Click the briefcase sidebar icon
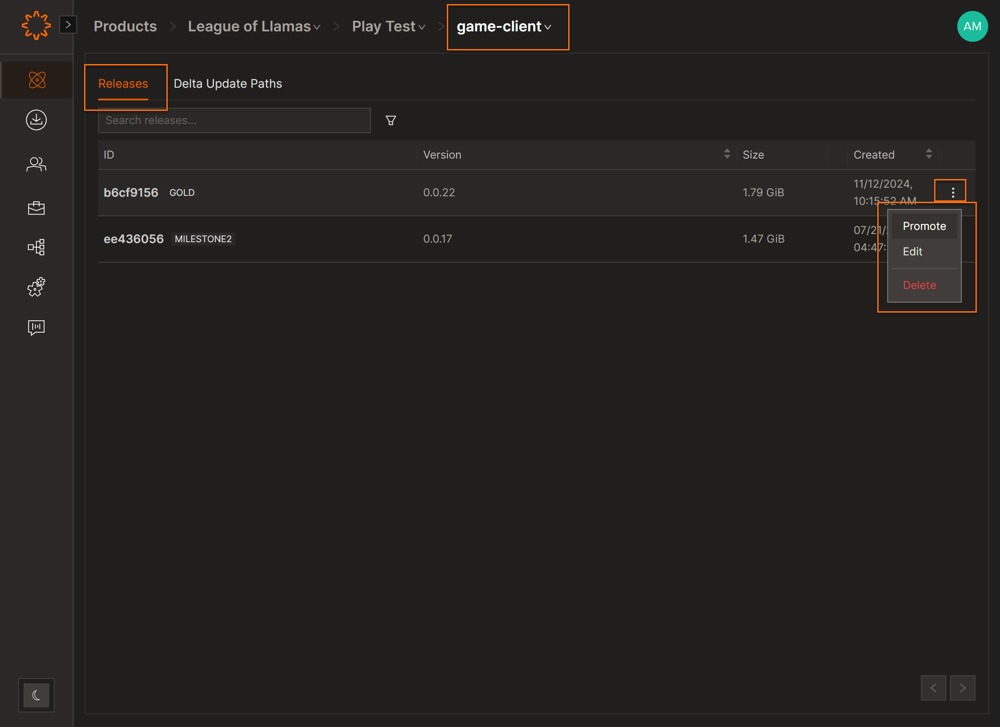The width and height of the screenshot is (1000, 727). pos(36,208)
